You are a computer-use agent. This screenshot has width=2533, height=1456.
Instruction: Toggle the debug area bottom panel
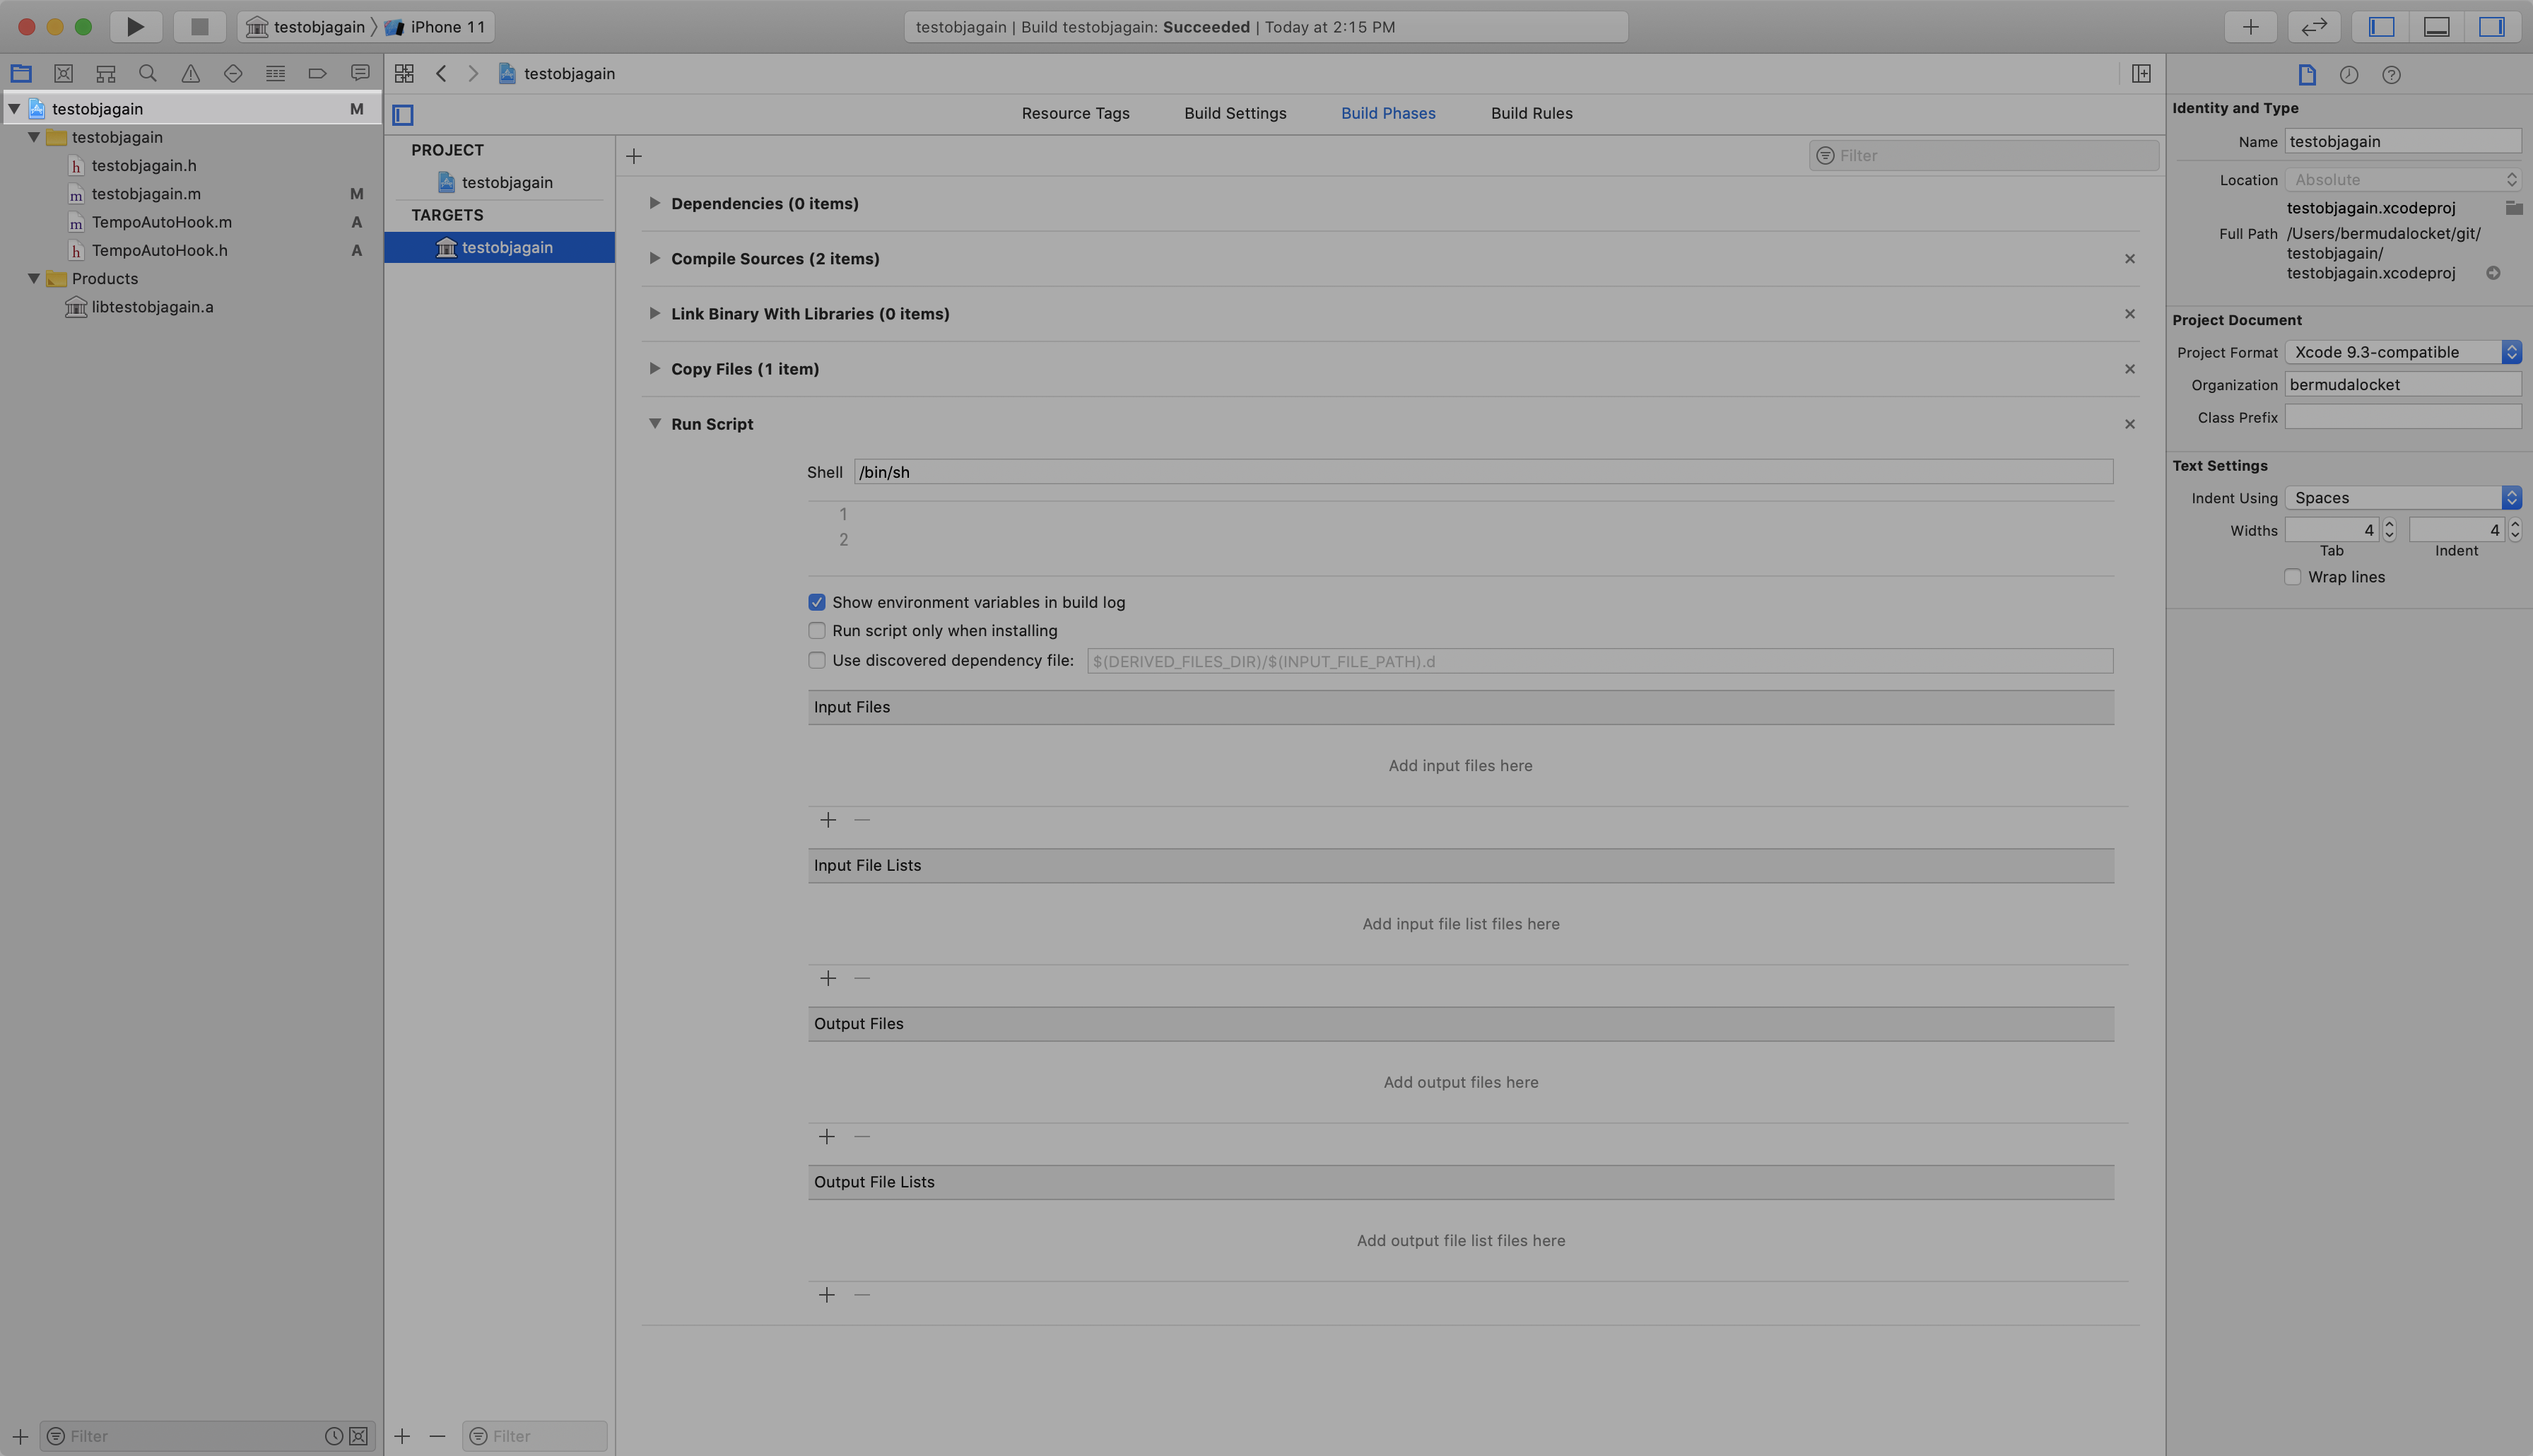(2436, 27)
